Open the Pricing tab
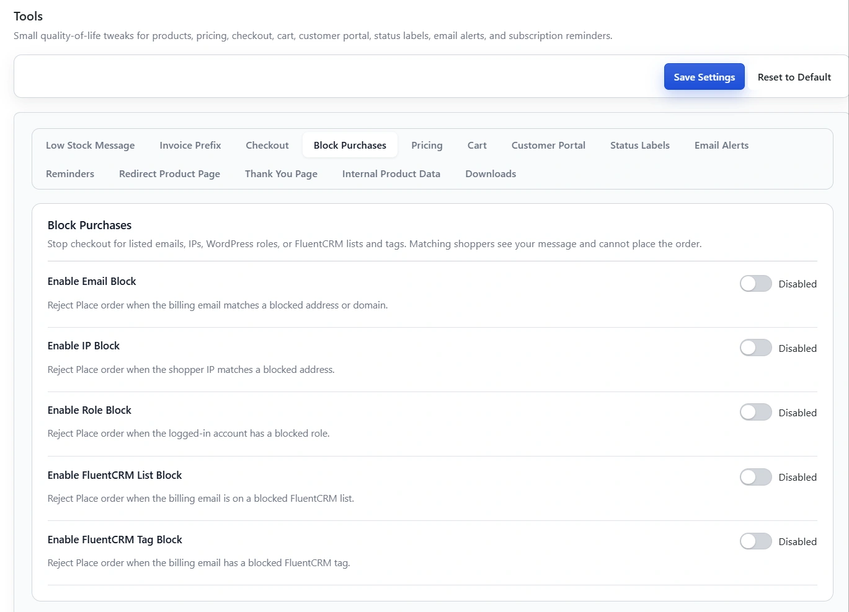The width and height of the screenshot is (849, 612). click(427, 146)
